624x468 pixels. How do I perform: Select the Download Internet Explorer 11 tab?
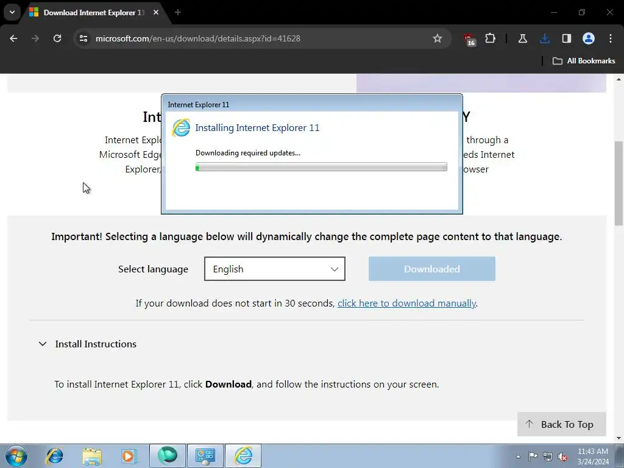point(94,13)
